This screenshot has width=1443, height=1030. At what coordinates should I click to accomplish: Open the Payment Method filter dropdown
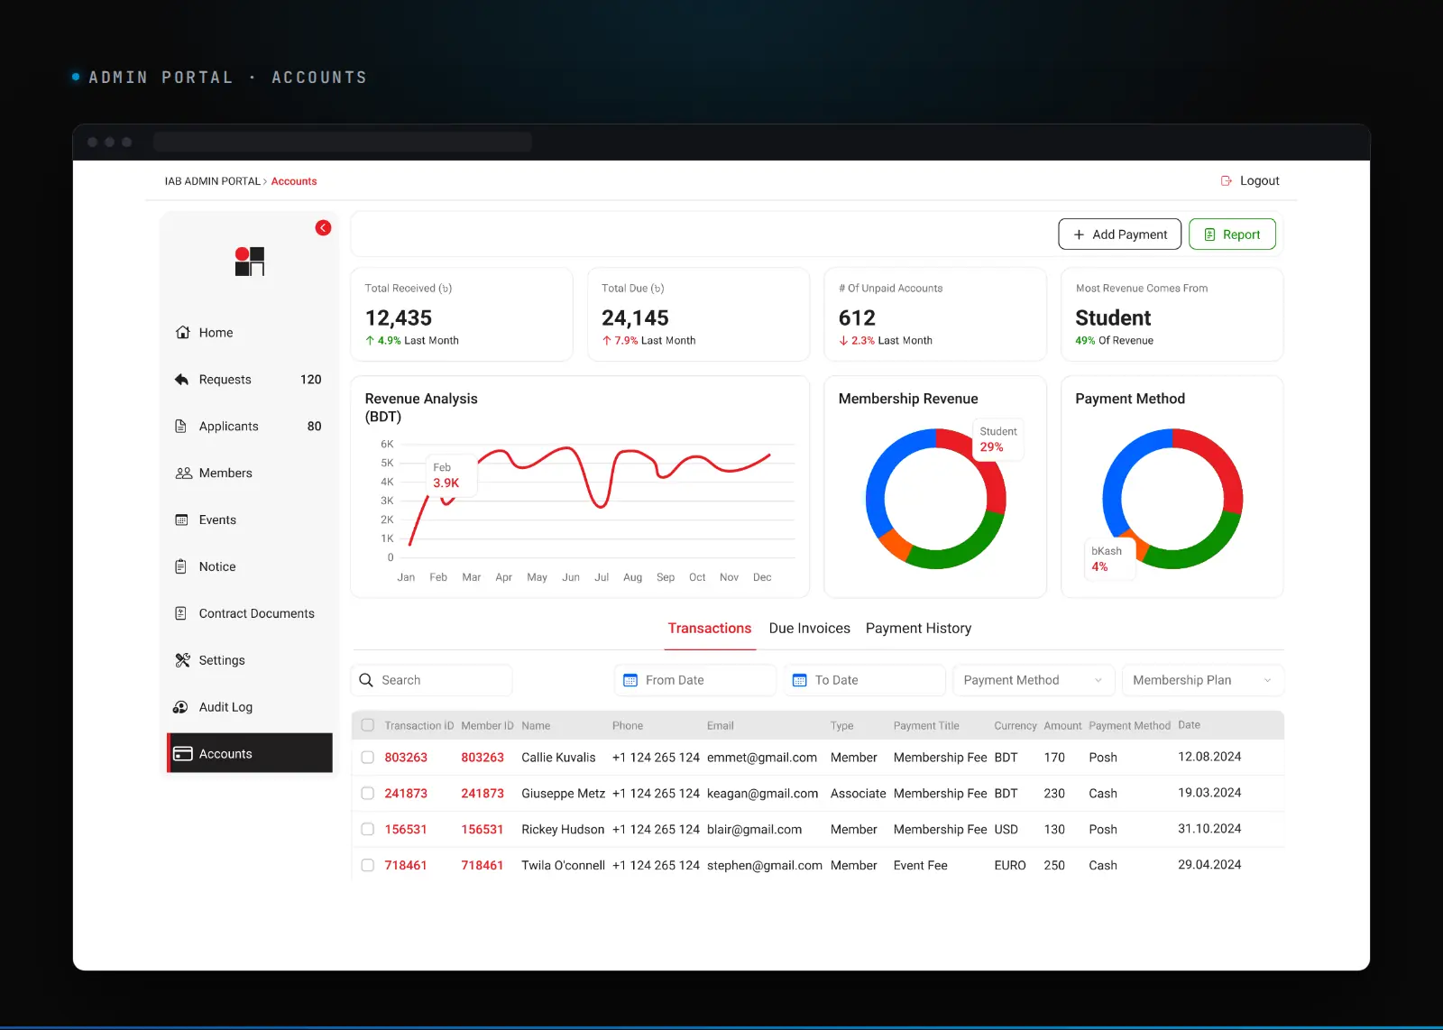[1034, 680]
